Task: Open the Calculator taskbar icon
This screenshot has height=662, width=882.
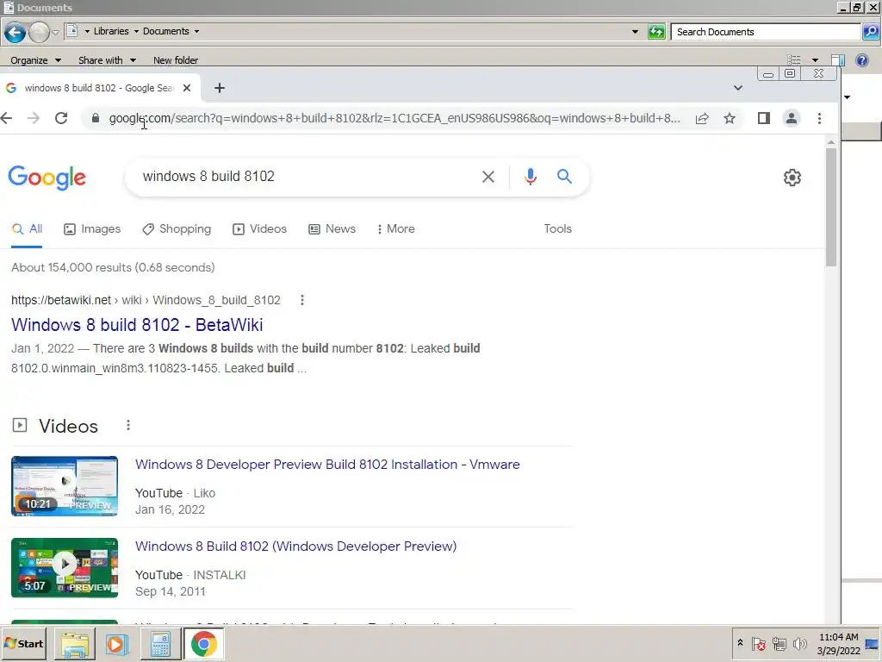Action: click(x=160, y=644)
